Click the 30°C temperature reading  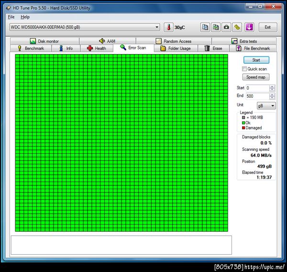pyautogui.click(x=179, y=27)
